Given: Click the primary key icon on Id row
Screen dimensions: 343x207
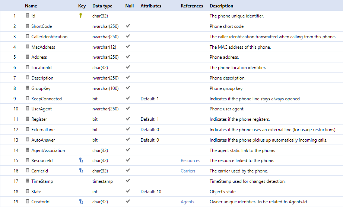Looking at the screenshot, I should 81,16.
